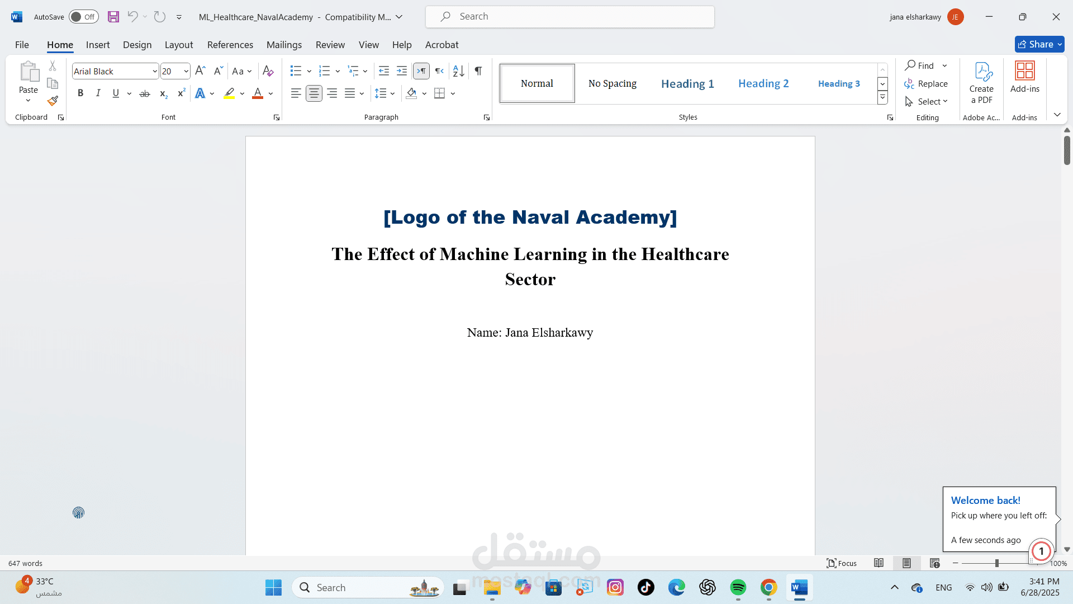Click the 647 words count in status bar
The height and width of the screenshot is (604, 1073).
[x=25, y=563]
